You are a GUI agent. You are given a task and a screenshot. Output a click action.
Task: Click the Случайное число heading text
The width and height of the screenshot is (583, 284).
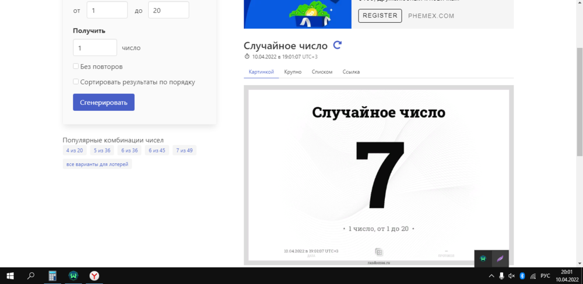tap(286, 45)
